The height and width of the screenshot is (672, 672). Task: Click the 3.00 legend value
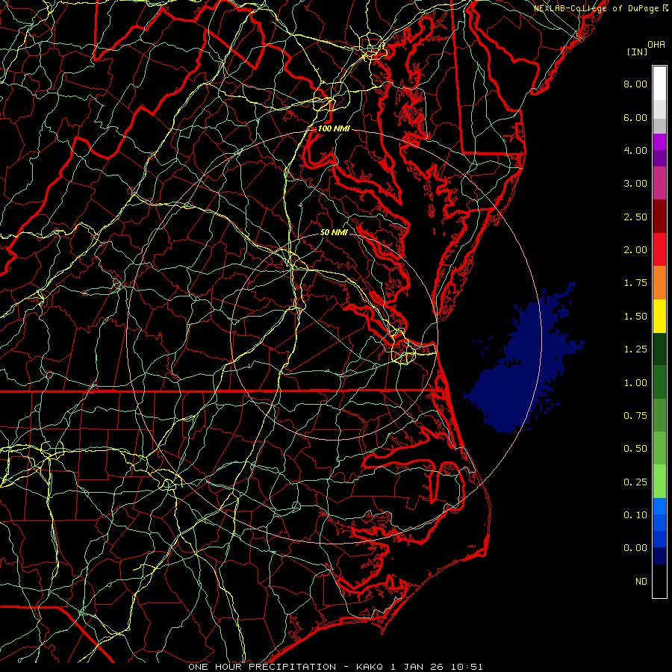(x=635, y=184)
